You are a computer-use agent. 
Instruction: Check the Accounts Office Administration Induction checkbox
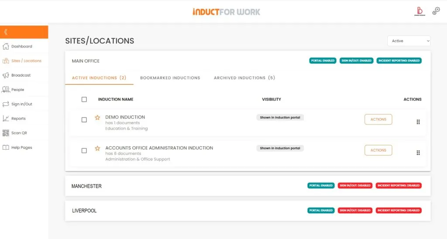(x=84, y=151)
